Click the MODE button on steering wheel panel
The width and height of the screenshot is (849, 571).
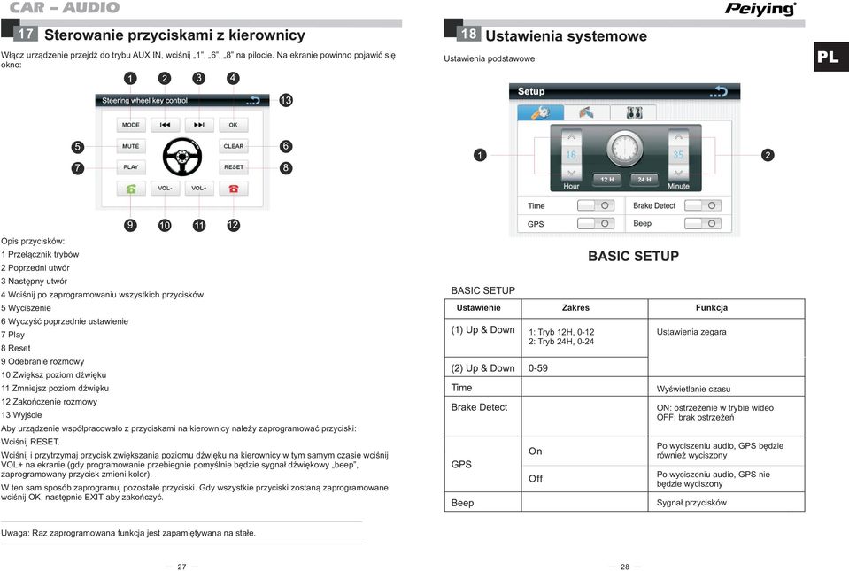130,125
